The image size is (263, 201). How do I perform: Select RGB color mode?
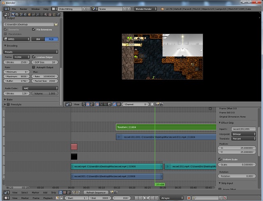click(x=51, y=39)
